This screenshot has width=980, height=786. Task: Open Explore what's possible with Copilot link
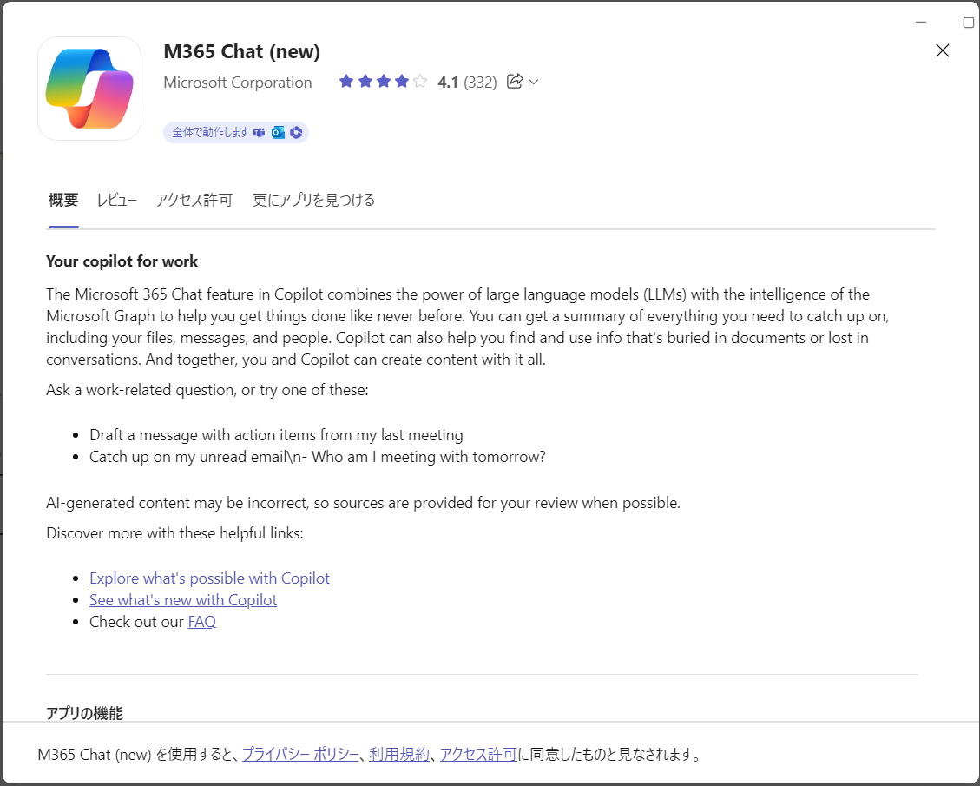(x=209, y=578)
